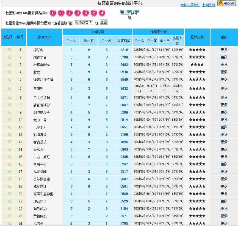Expand 更多 for 理智2011 row
This screenshot has width=238, height=226.
[224, 201]
